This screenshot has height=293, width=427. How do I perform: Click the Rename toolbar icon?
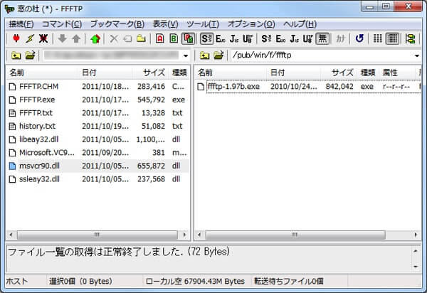point(127,38)
